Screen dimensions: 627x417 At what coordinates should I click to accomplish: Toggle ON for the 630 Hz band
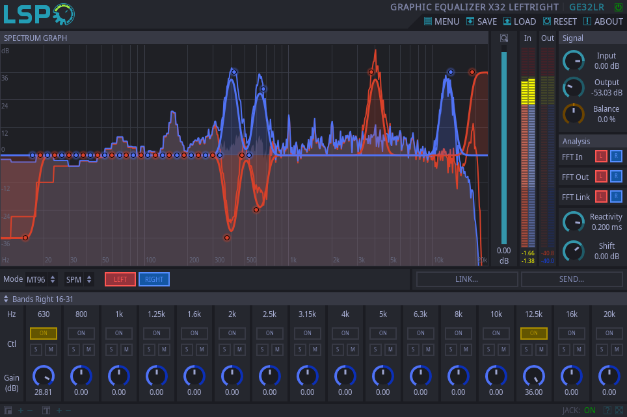click(x=44, y=333)
